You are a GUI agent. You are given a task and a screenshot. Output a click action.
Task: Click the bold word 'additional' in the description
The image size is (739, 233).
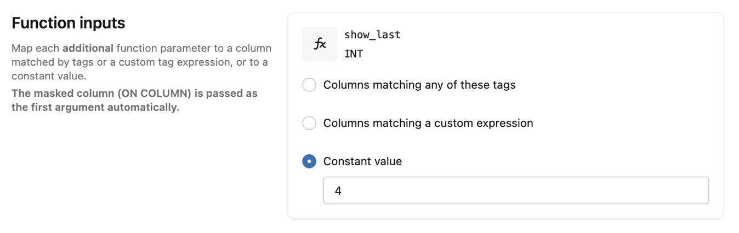pyautogui.click(x=88, y=48)
